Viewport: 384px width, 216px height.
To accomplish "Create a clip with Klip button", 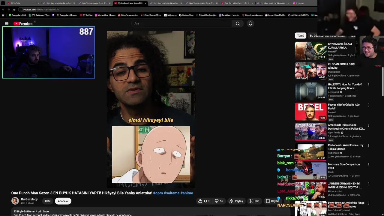I will tap(254, 201).
